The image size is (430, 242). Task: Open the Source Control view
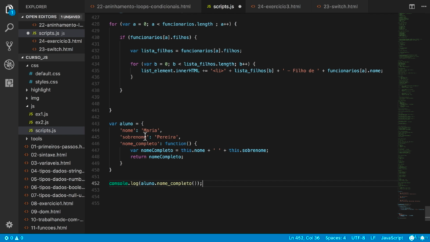[9, 46]
